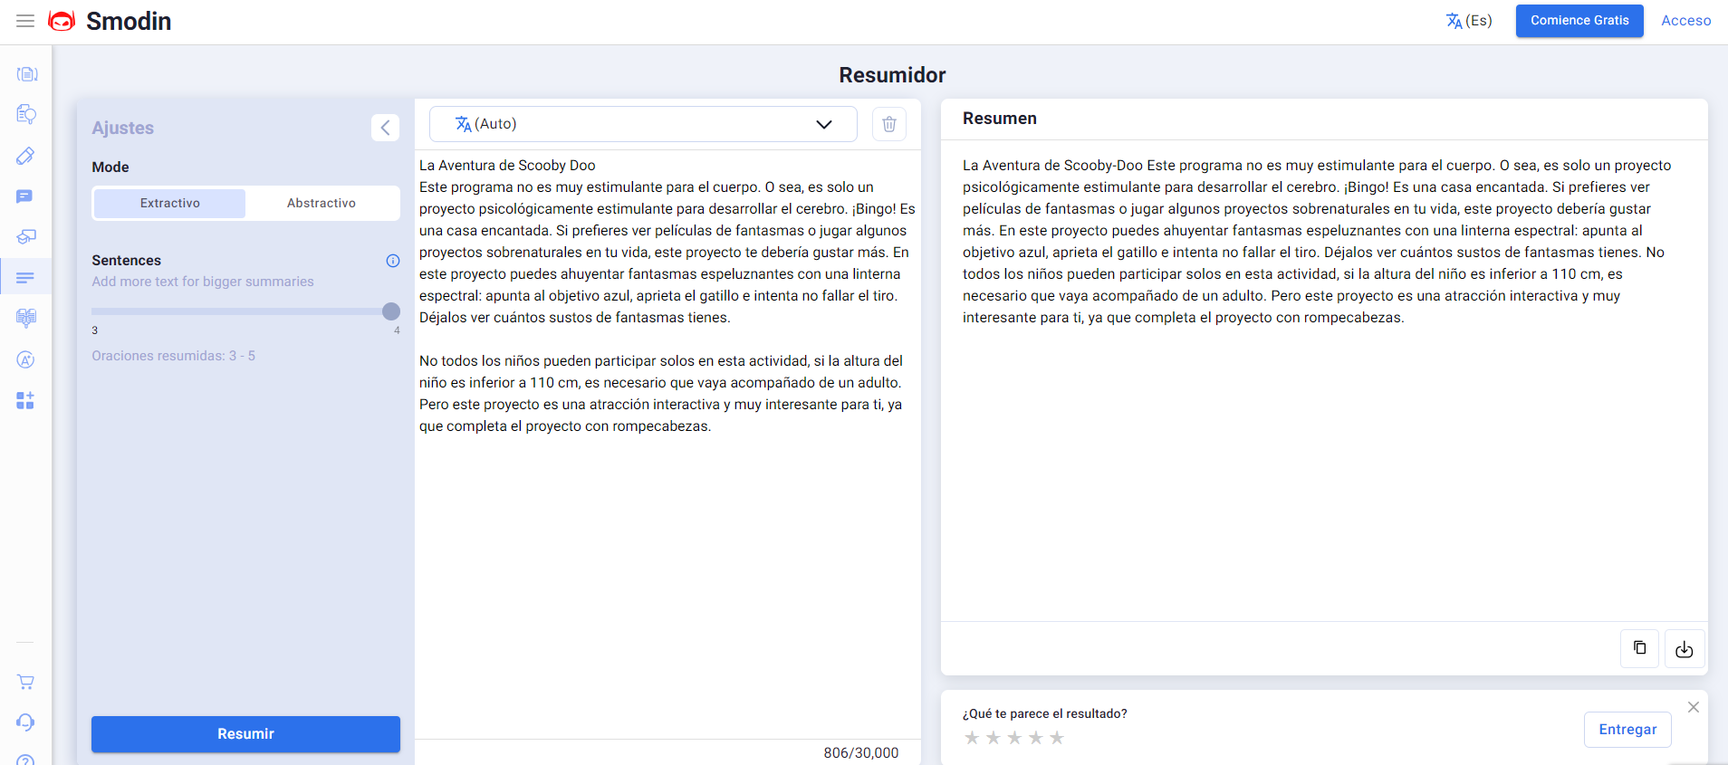Rate the result four stars
1728x765 pixels.
pos(1036,738)
